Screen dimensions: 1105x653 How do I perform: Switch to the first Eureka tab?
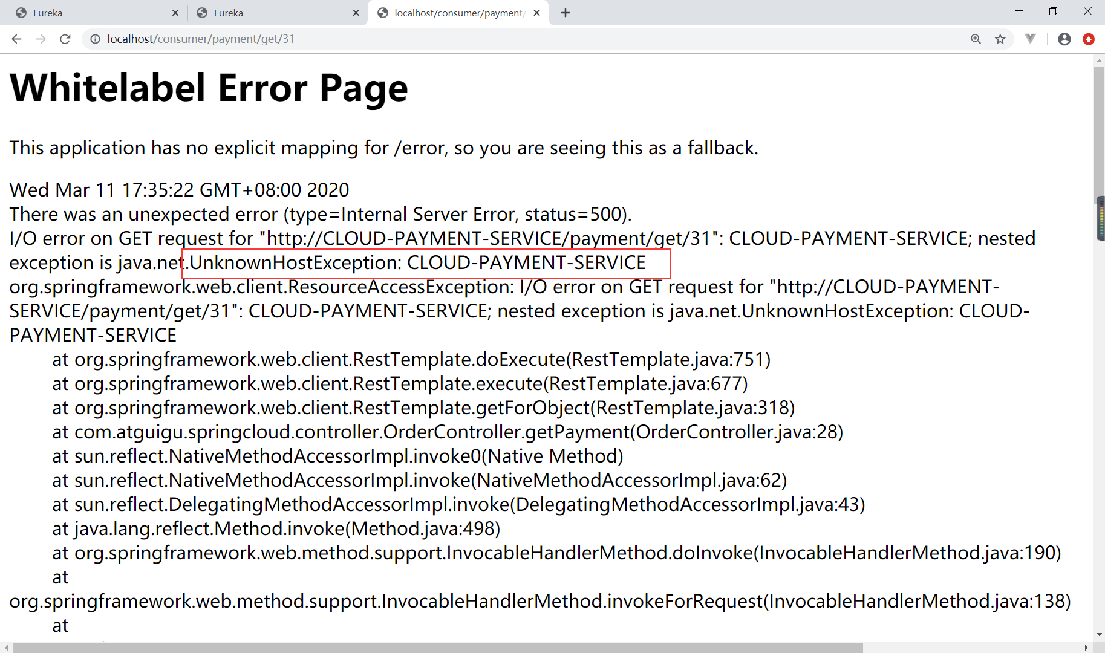91,13
